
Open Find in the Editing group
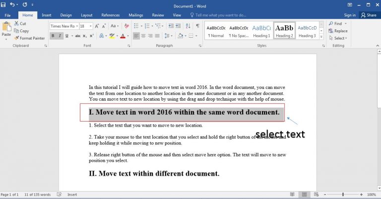tap(335, 23)
